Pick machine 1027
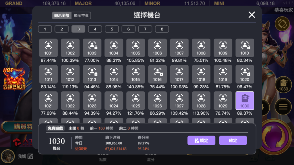 click(x=179, y=101)
